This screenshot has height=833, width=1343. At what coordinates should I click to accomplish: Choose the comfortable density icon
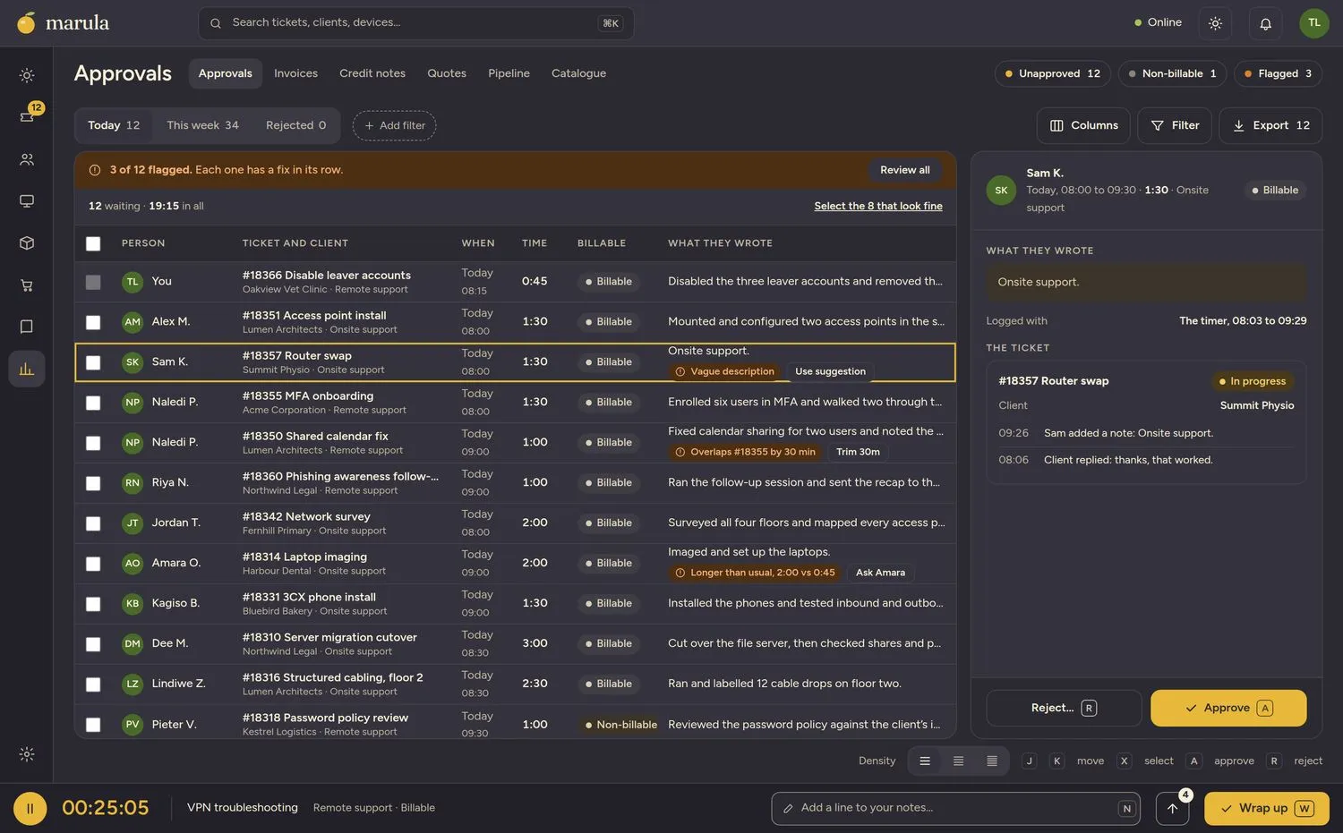(925, 761)
